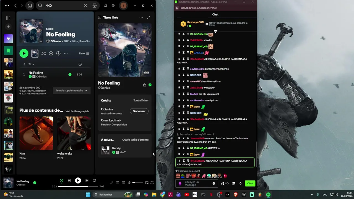Image resolution: width=354 pixels, height=199 pixels.
Task: Open YouTube icon in taskbar
Action: pos(187,195)
